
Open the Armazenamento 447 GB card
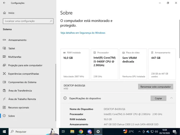click(x=162, y=64)
